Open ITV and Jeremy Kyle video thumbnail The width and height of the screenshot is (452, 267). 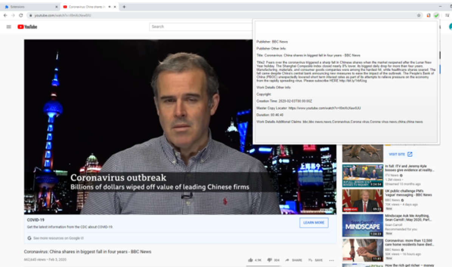coord(363,176)
